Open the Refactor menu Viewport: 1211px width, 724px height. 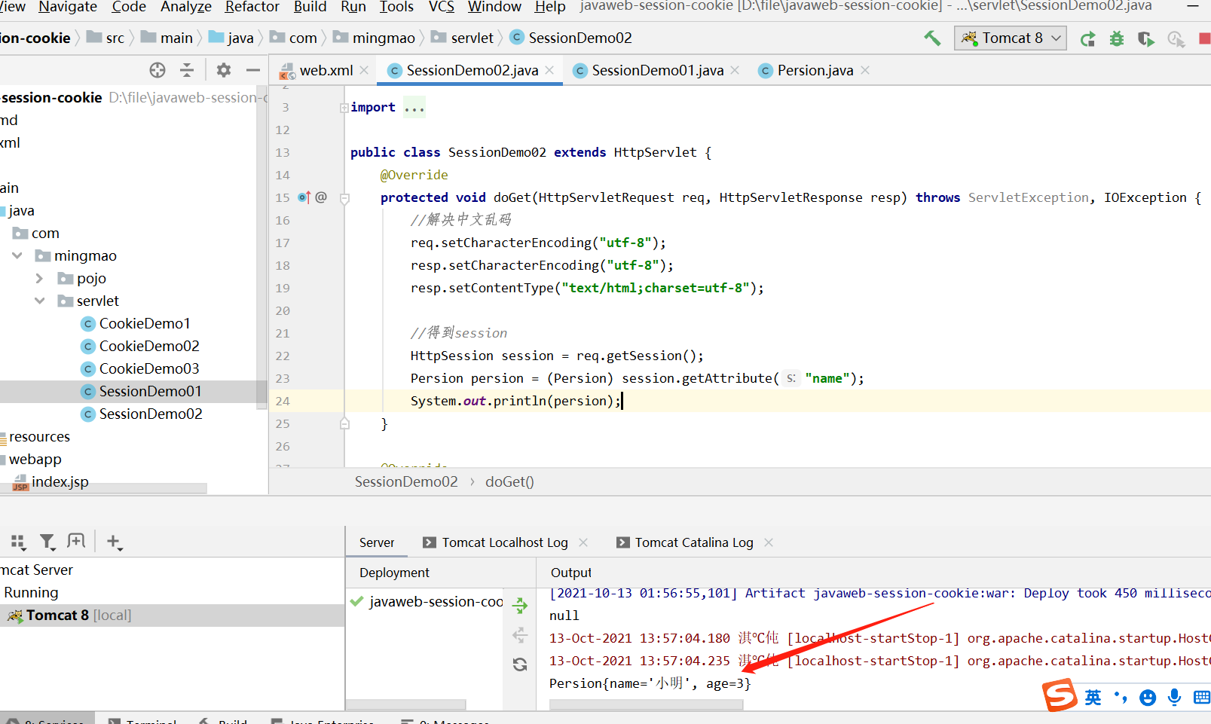(252, 7)
